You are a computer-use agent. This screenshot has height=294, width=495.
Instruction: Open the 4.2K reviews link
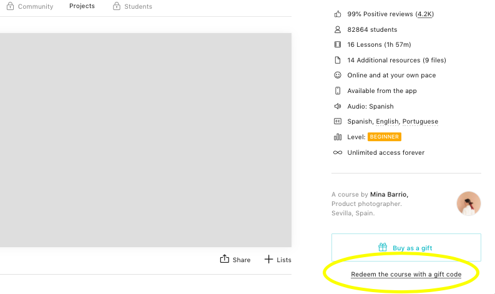[425, 14]
